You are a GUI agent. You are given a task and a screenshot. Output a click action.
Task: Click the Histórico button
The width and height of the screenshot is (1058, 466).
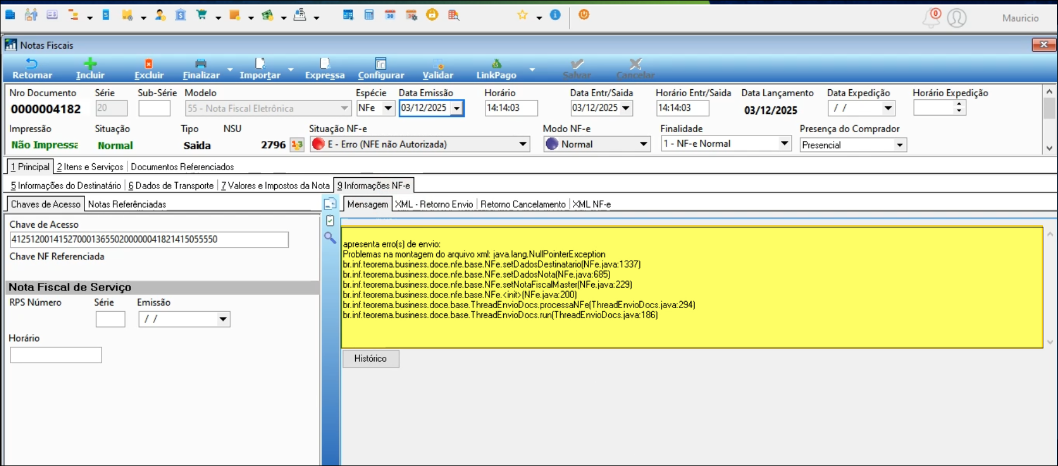(370, 359)
